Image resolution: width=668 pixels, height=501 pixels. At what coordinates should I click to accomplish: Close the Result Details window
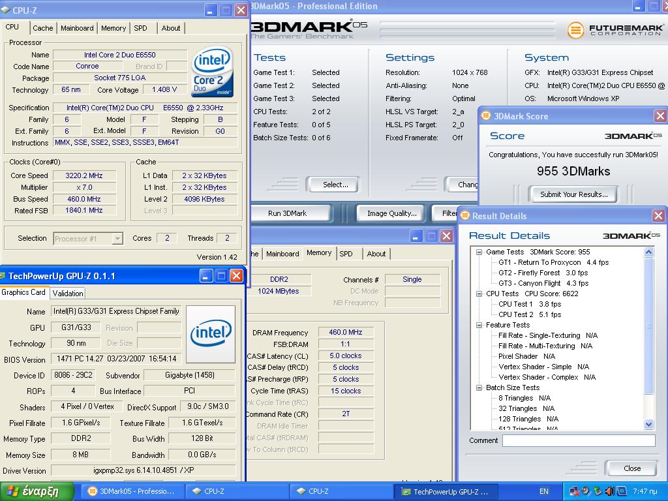[658, 215]
